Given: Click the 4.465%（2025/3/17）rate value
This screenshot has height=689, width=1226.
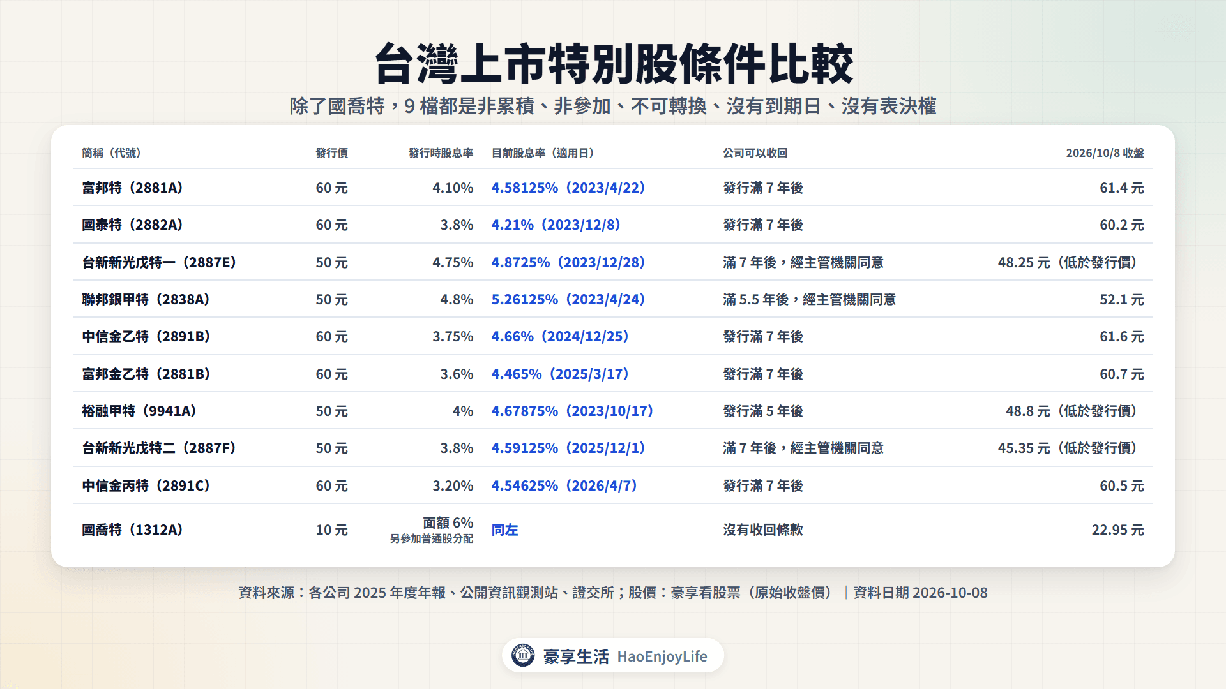Looking at the screenshot, I should tap(560, 374).
